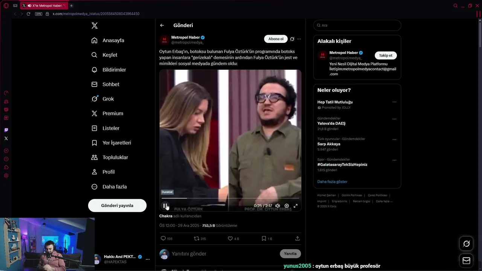Open Hep Tatil Mutluluğu trend
This screenshot has height=271, width=482.
tap(335, 102)
